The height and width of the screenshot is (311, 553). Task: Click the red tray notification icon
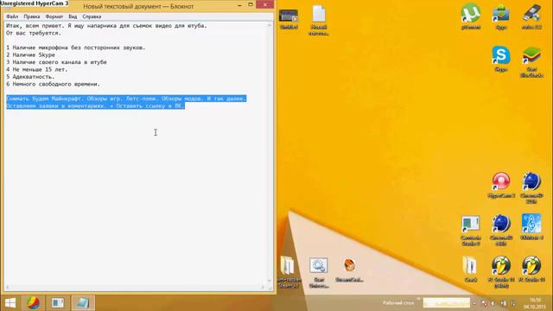pos(484,303)
